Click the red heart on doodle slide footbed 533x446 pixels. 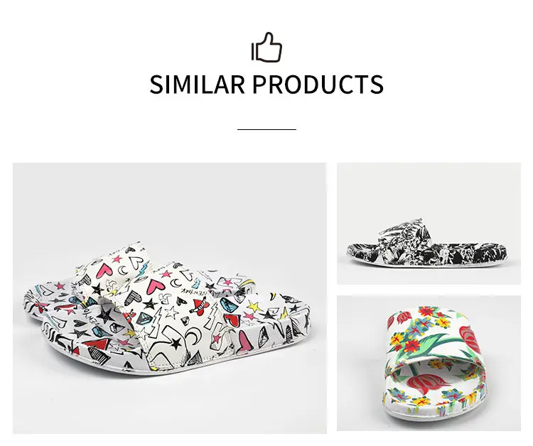pos(233,320)
